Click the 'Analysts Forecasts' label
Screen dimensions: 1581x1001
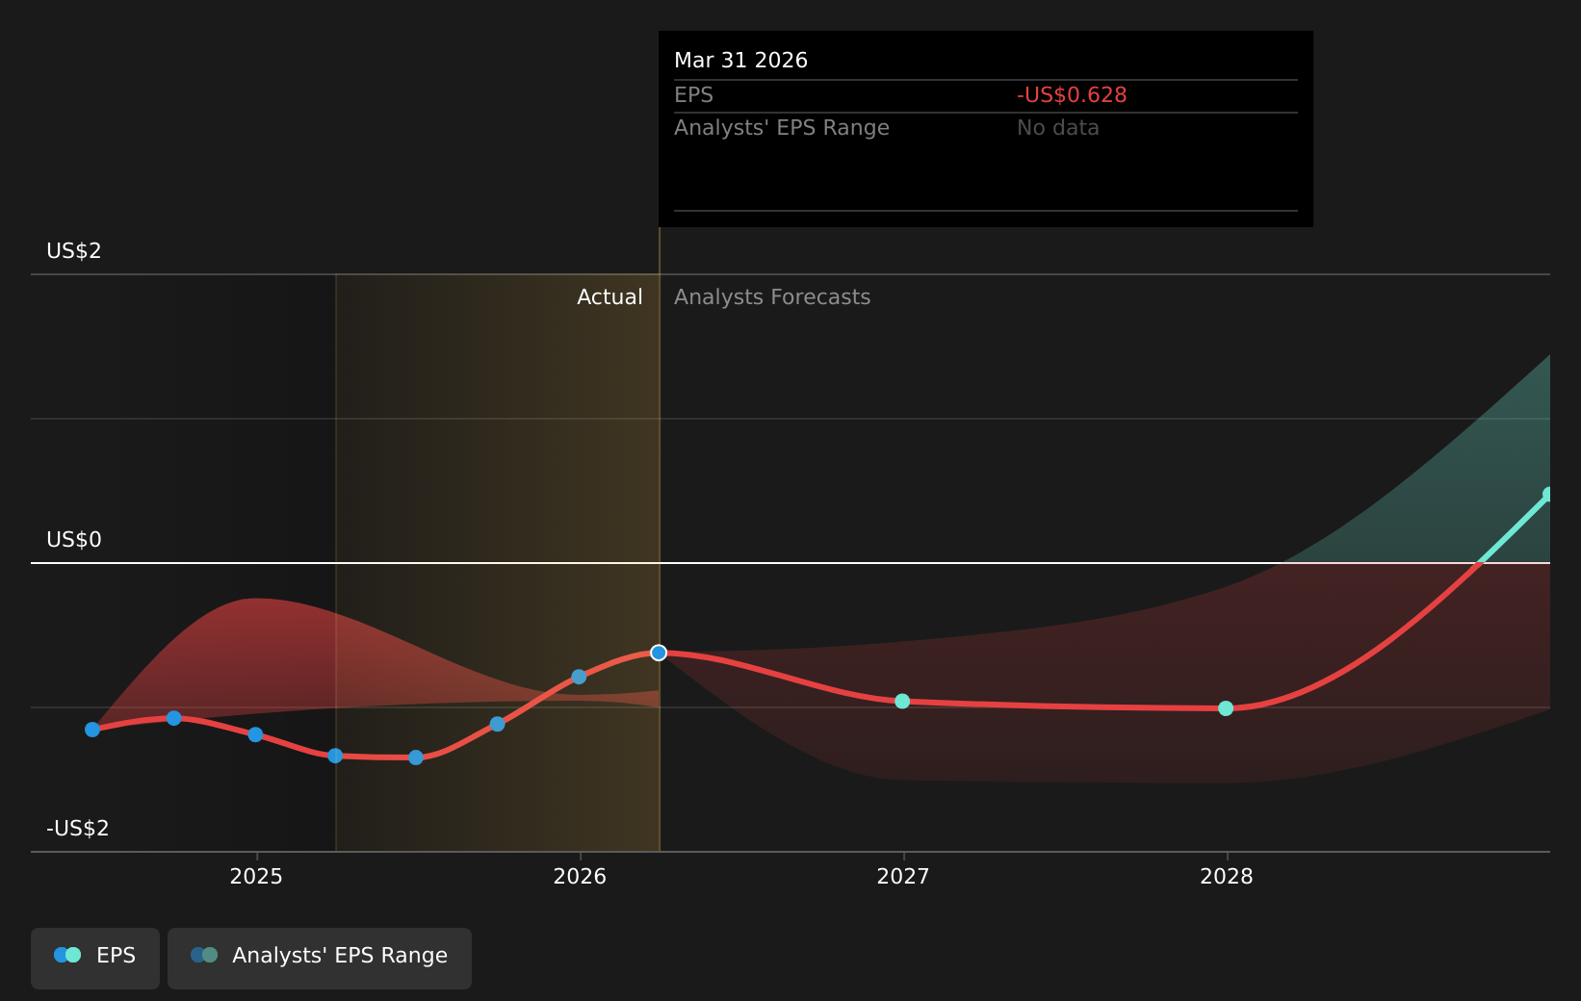(x=772, y=297)
